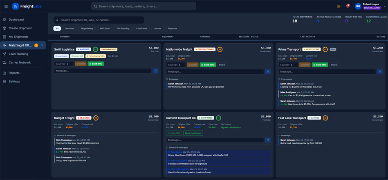
Task: Click the 1 message indicator on Fast Lane
Action: click(285, 136)
